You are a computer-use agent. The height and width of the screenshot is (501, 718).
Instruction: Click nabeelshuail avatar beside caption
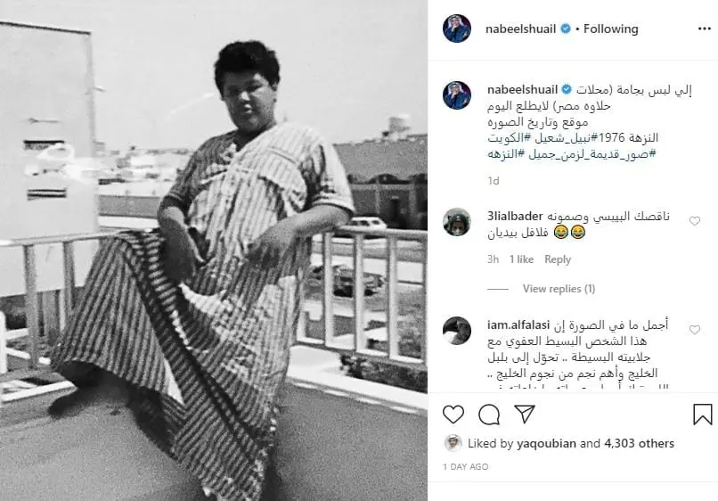coord(456,94)
